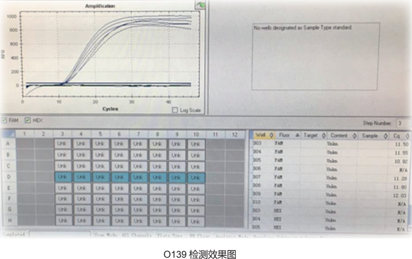Select plate row H header

click(x=8, y=220)
